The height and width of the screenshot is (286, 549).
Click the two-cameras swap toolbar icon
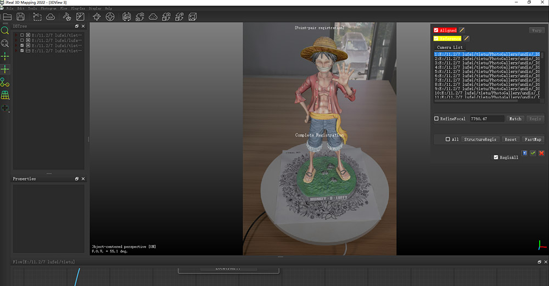tap(139, 16)
